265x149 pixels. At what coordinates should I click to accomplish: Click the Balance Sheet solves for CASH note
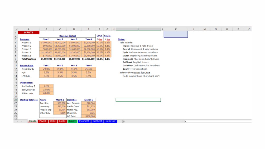pos(135,73)
